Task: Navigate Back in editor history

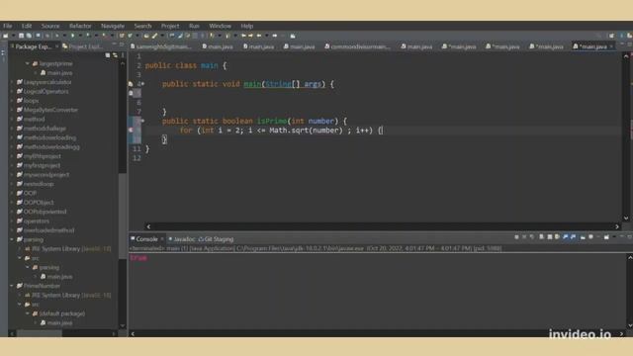Action: (259, 36)
